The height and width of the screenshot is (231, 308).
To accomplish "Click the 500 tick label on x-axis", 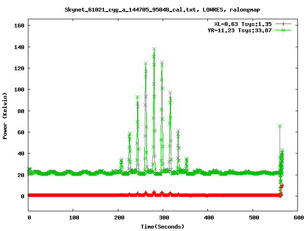I will pos(253,218).
